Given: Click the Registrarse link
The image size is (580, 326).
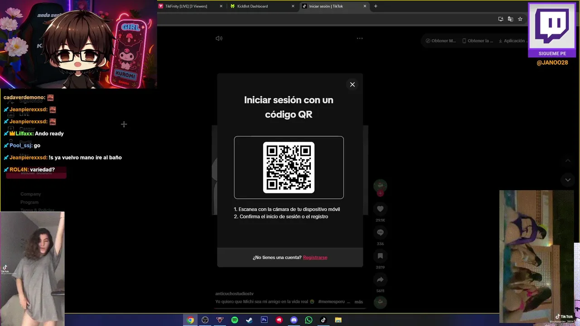Looking at the screenshot, I should 315,257.
